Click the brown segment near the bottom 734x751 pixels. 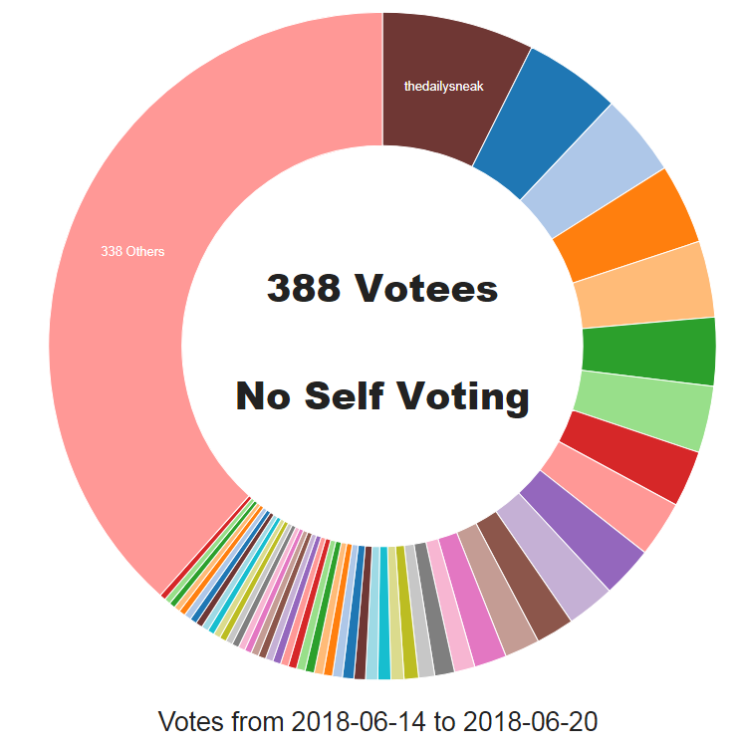pyautogui.click(x=524, y=577)
